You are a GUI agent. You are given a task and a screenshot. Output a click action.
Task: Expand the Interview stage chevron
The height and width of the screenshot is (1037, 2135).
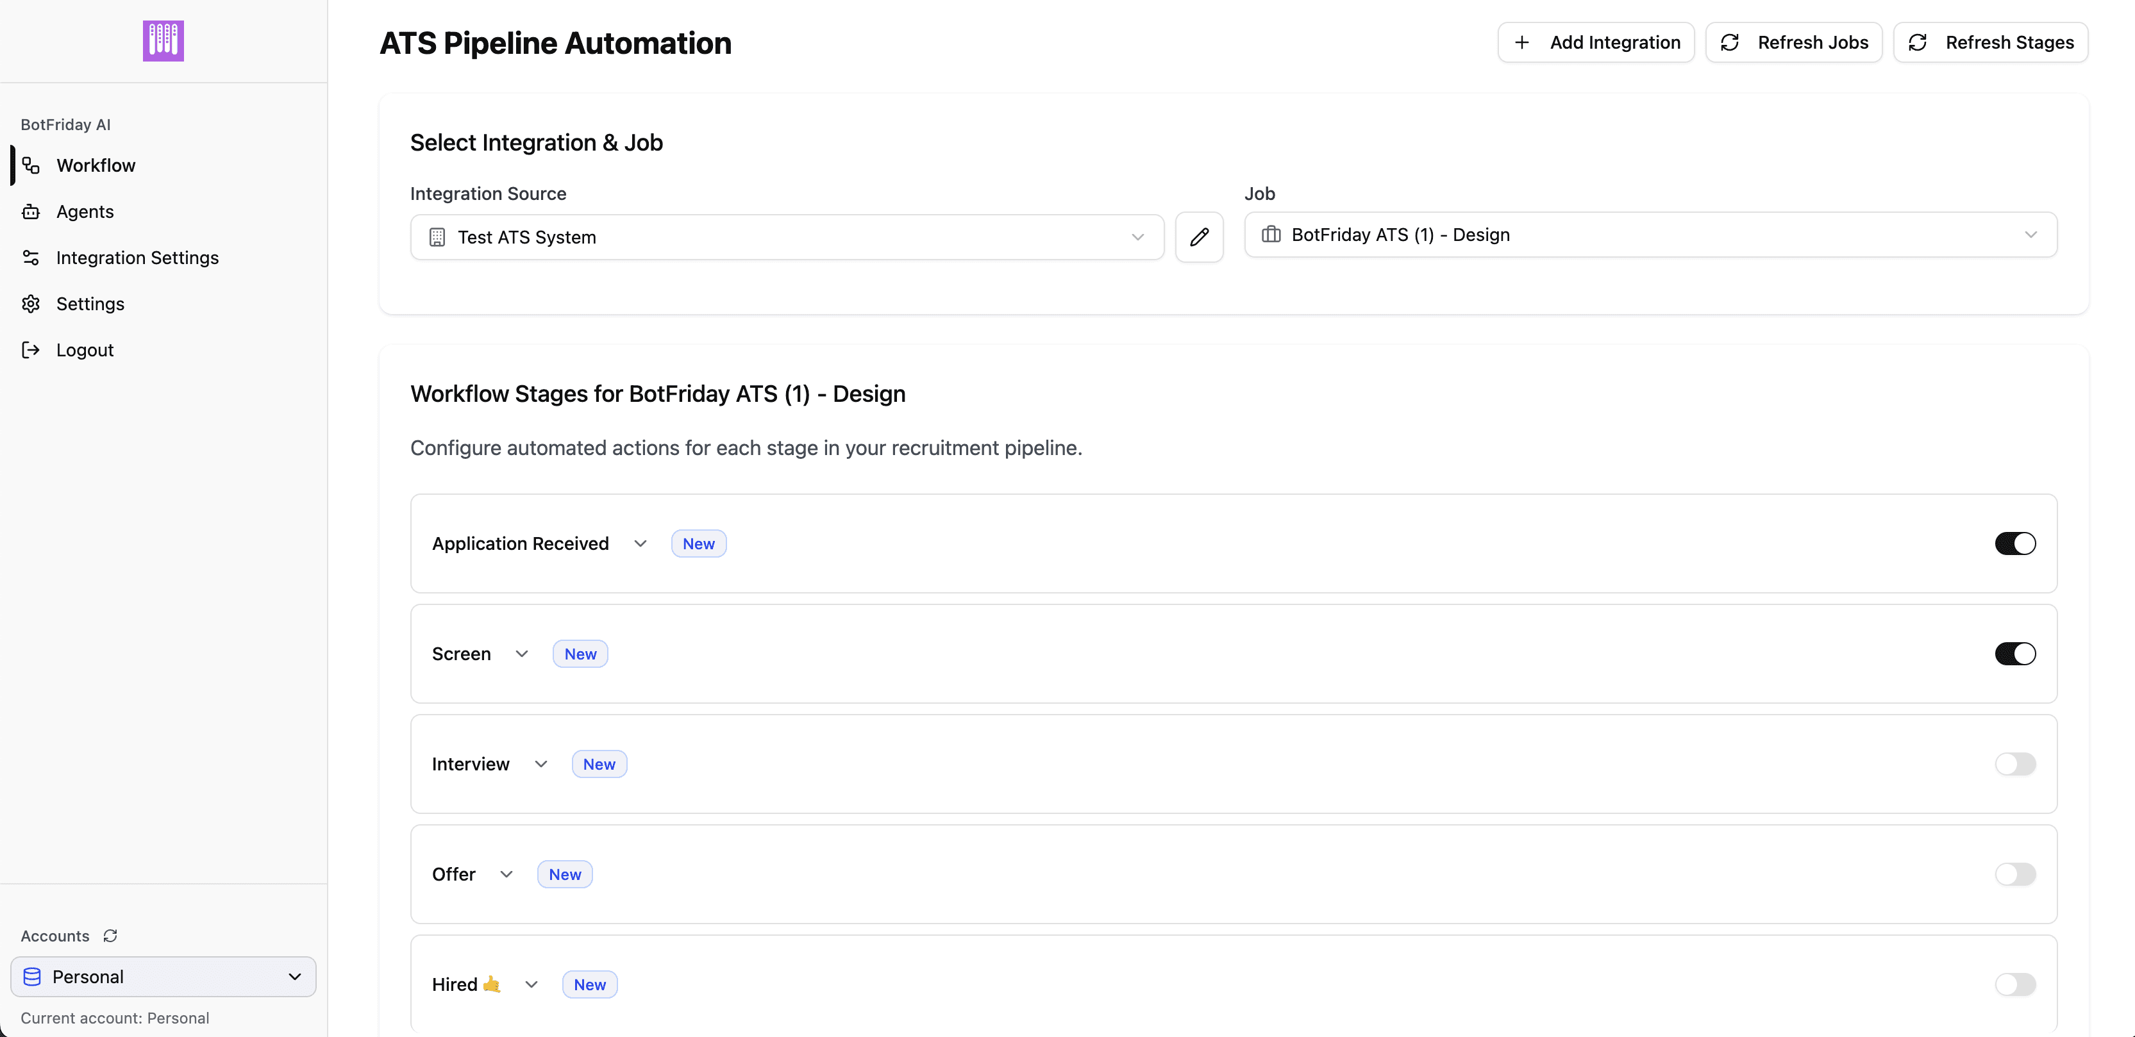(540, 764)
